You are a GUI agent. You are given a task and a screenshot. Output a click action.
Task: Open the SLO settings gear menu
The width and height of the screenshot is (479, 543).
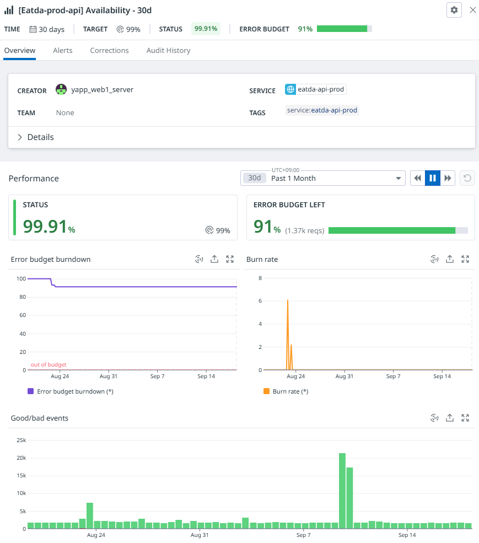[454, 10]
